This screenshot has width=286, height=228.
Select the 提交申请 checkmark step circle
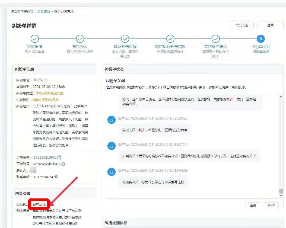click(x=34, y=39)
